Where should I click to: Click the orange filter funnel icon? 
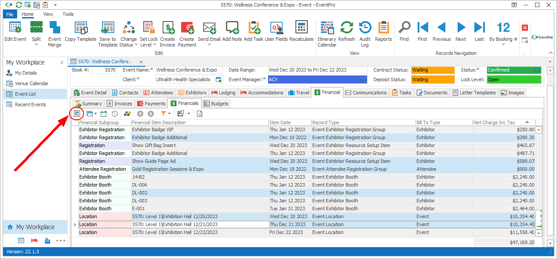(x=164, y=114)
